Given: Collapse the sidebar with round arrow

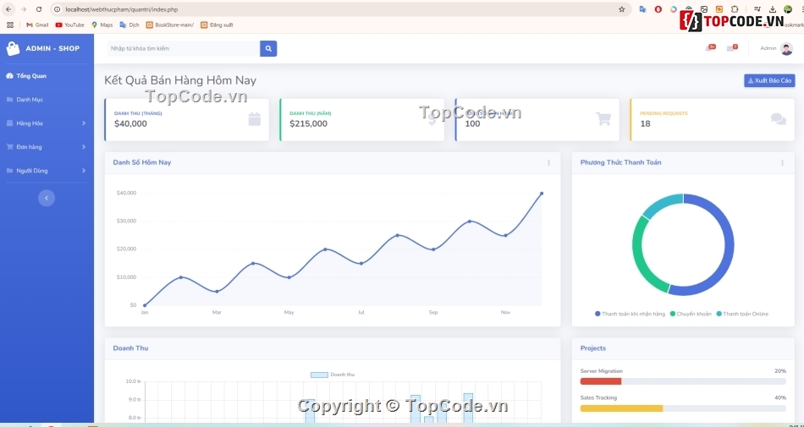Looking at the screenshot, I should [47, 198].
